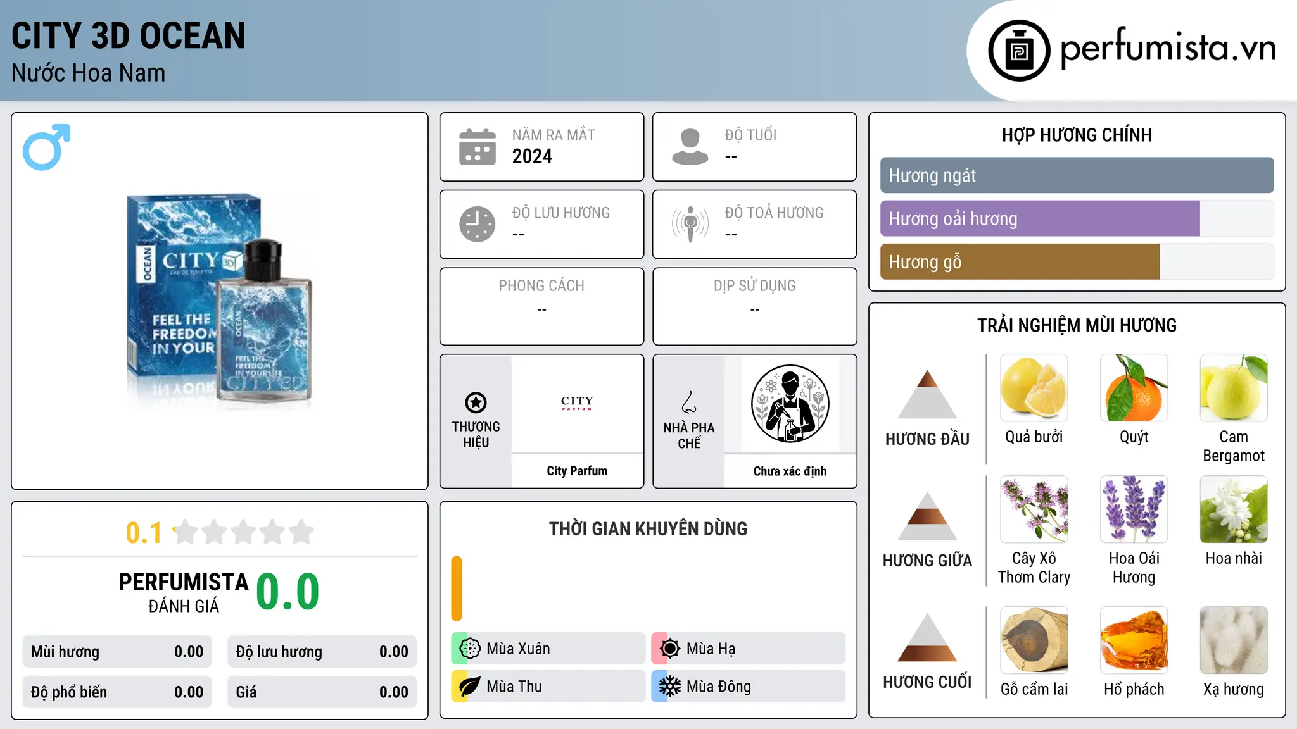Click the person icon beside Độ tuổi
This screenshot has width=1297, height=729.
(x=690, y=147)
